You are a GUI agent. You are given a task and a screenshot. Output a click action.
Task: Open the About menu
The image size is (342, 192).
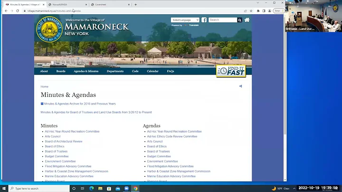pyautogui.click(x=44, y=71)
